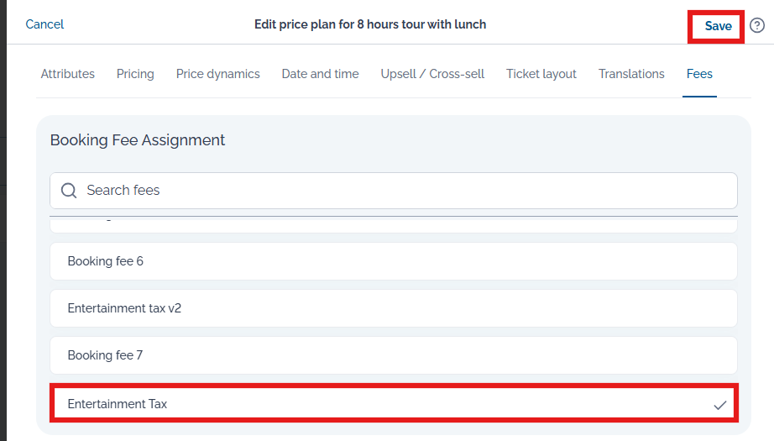Focus the Search fees input field
Image resolution: width=774 pixels, height=441 pixels.
coord(403,191)
